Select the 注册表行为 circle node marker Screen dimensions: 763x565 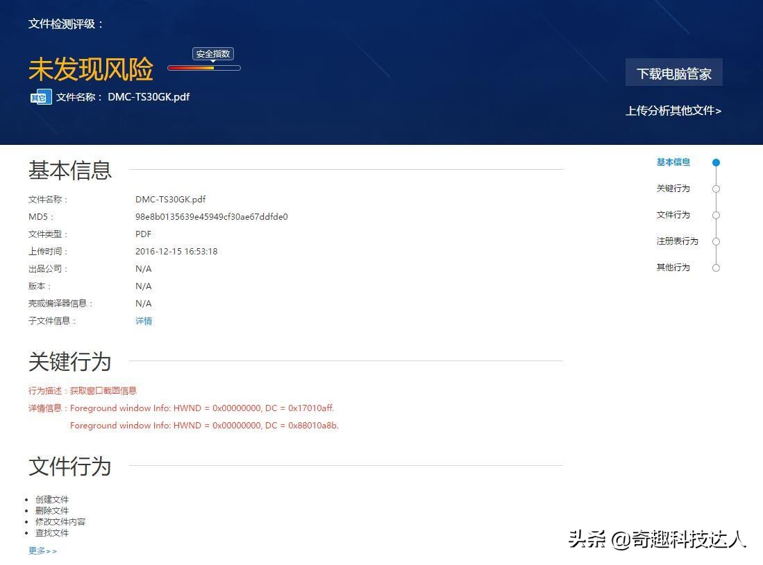[x=716, y=241]
